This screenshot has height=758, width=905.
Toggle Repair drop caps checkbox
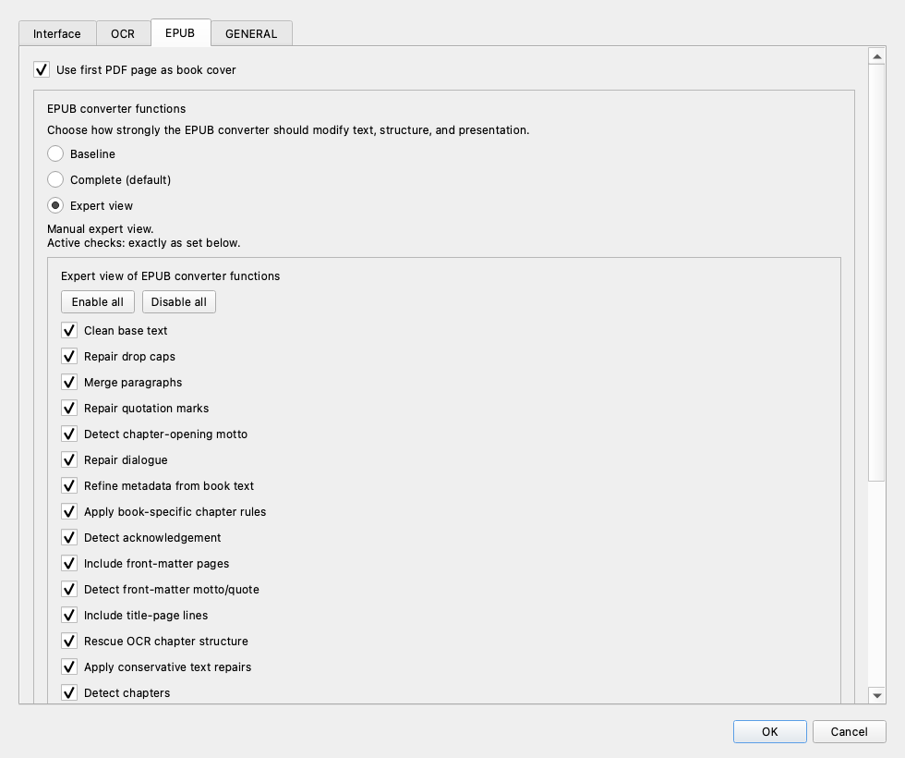pos(69,357)
